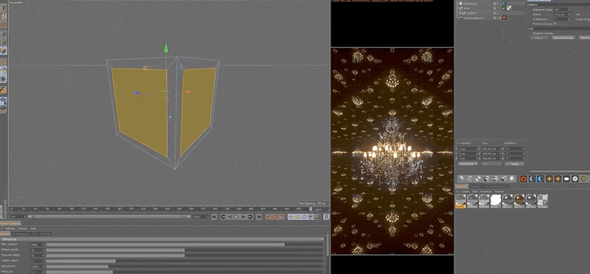
Task: Toggle the Preserve Groups checkbox
Action: (x=555, y=23)
